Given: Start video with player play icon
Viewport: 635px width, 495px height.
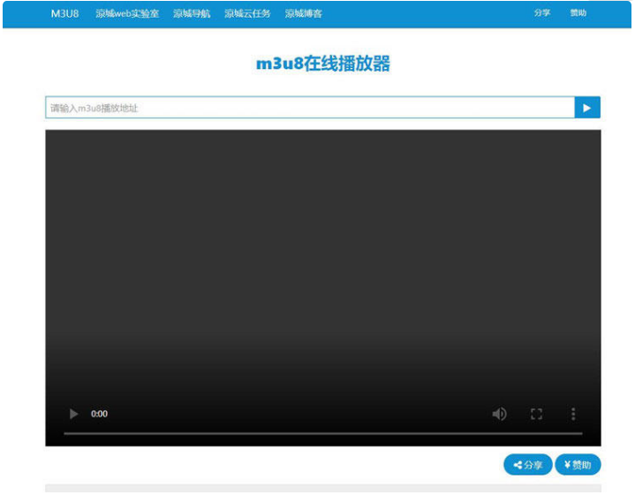Looking at the screenshot, I should 73,414.
